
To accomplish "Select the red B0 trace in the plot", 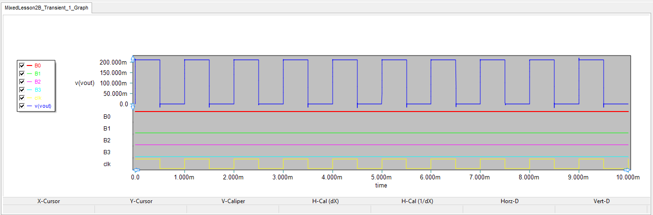I will pyautogui.click(x=382, y=112).
